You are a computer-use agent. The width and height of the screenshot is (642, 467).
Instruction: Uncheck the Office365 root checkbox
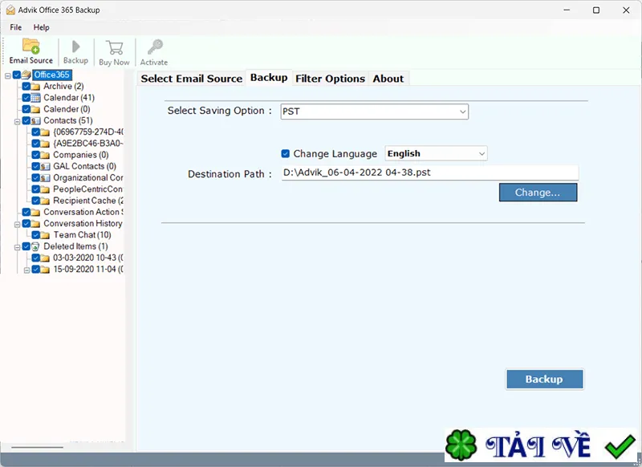coord(17,75)
